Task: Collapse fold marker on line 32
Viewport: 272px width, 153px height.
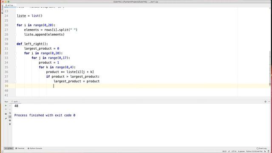Action: click(x=15, y=53)
